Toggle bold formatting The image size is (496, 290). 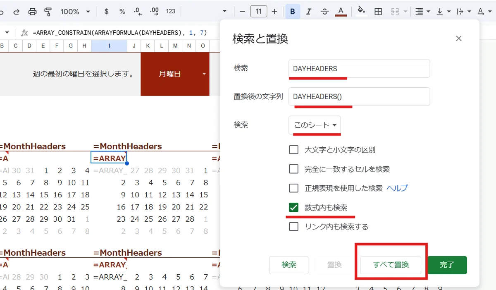click(293, 12)
